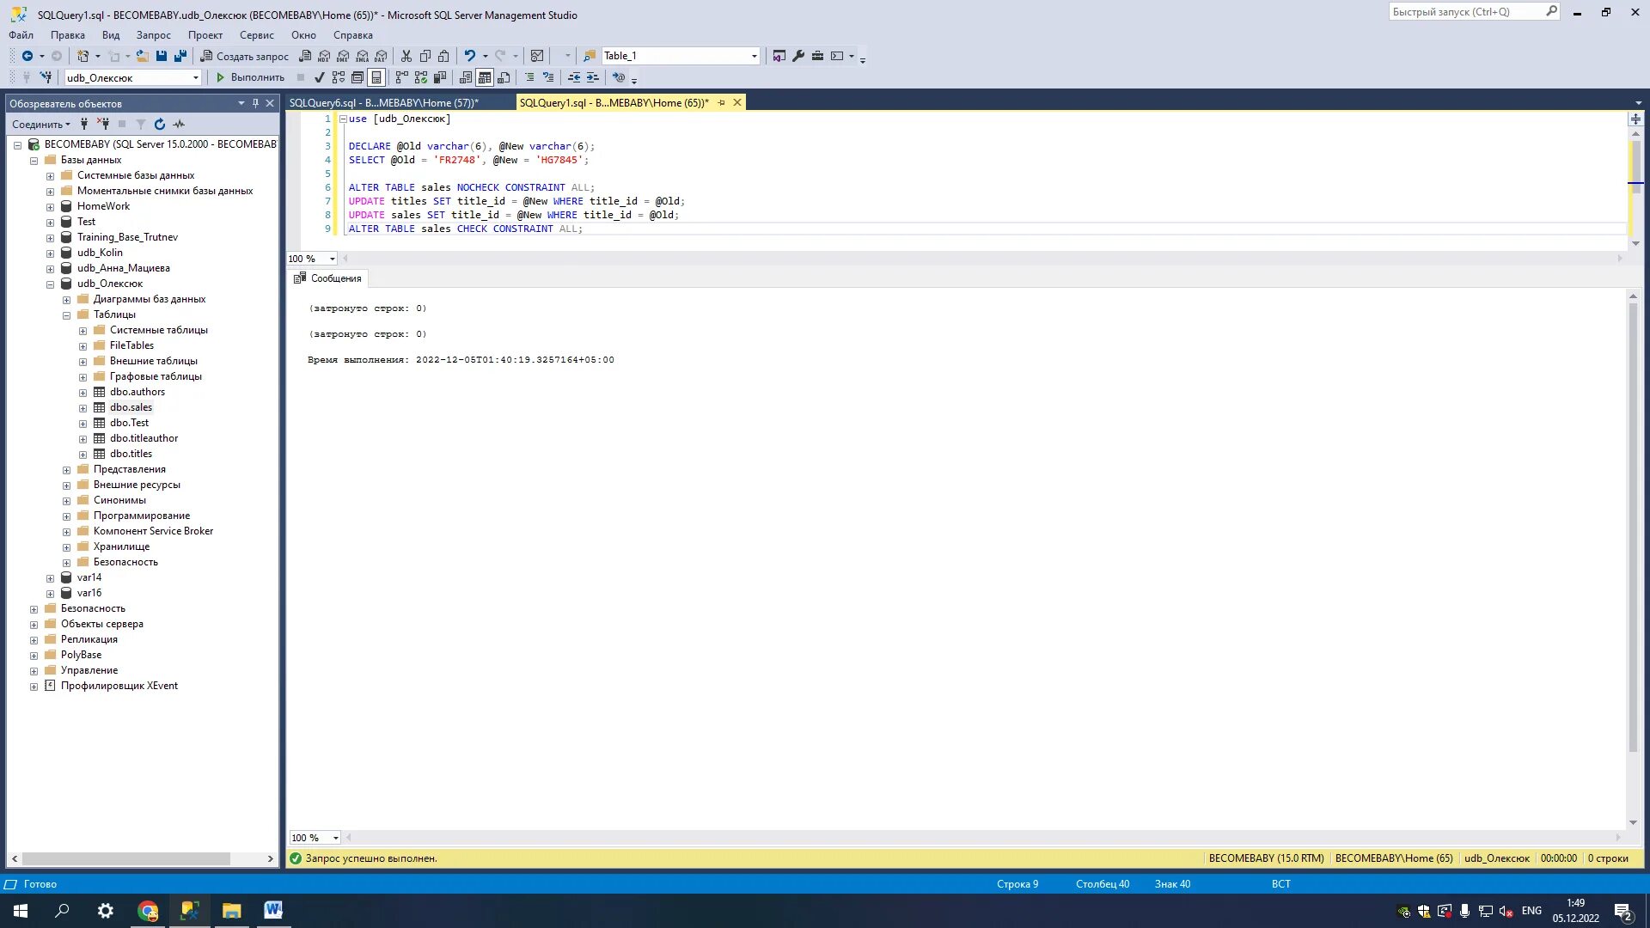Viewport: 1650px width, 928px height.
Task: Click the DAX query icon
Action: [x=381, y=56]
